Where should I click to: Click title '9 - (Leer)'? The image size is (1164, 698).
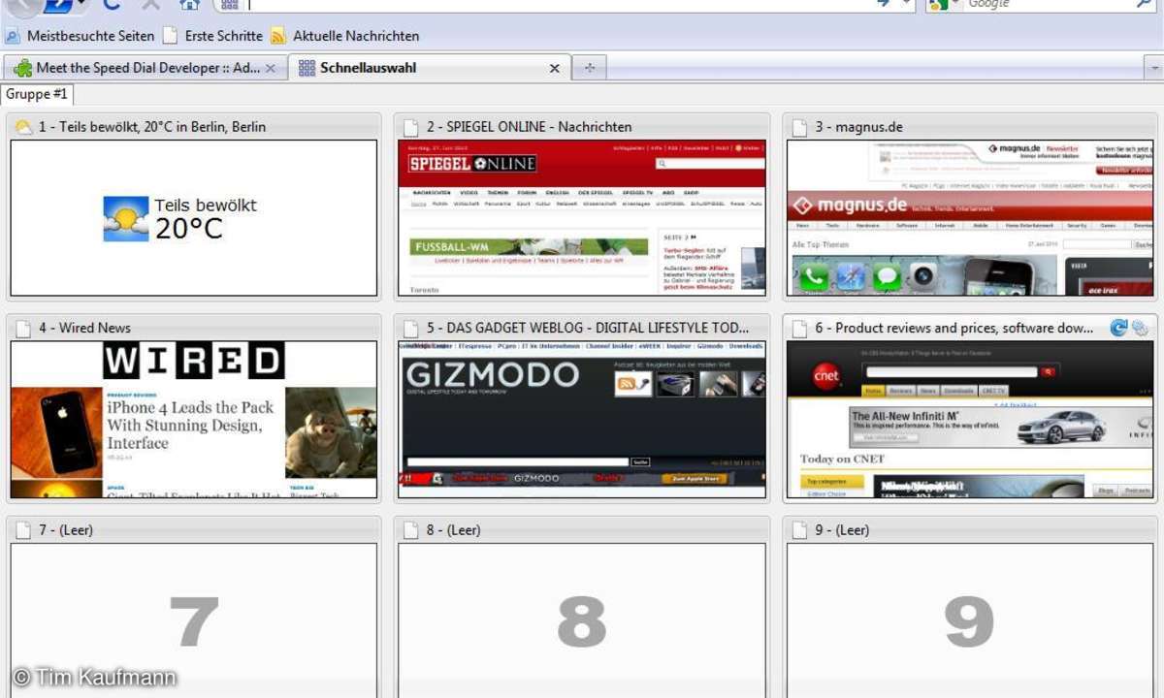pos(842,530)
